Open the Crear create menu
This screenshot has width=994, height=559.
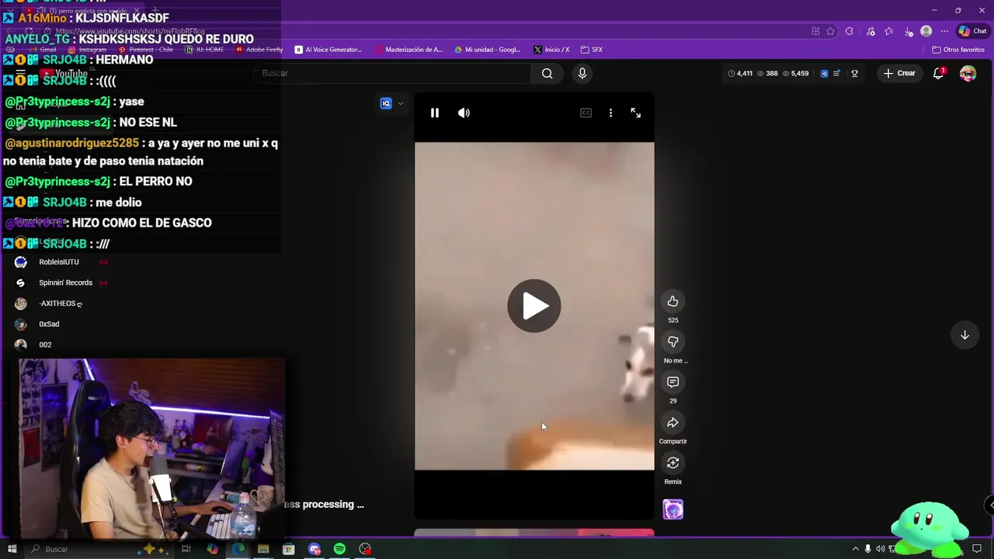899,73
